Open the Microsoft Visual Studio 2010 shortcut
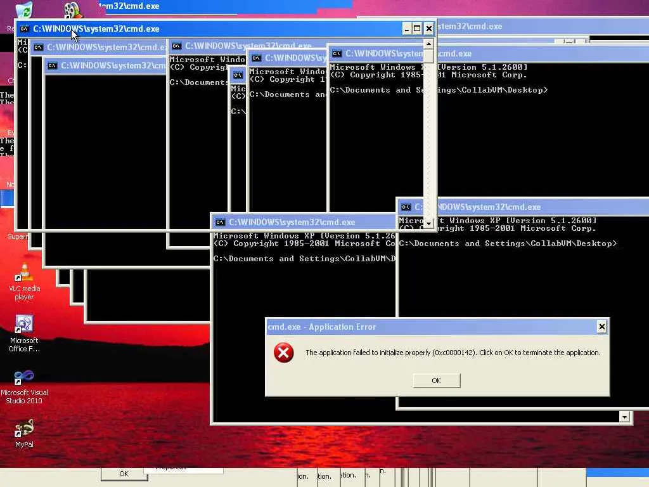Image resolution: width=649 pixels, height=487 pixels. click(24, 386)
